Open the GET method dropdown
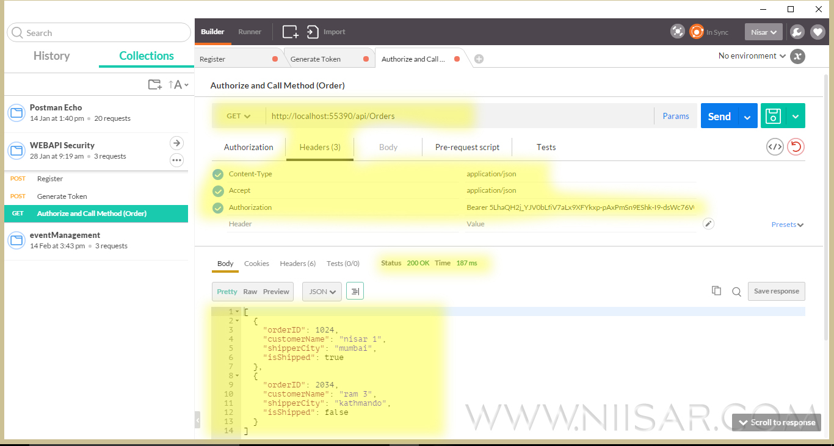 239,116
